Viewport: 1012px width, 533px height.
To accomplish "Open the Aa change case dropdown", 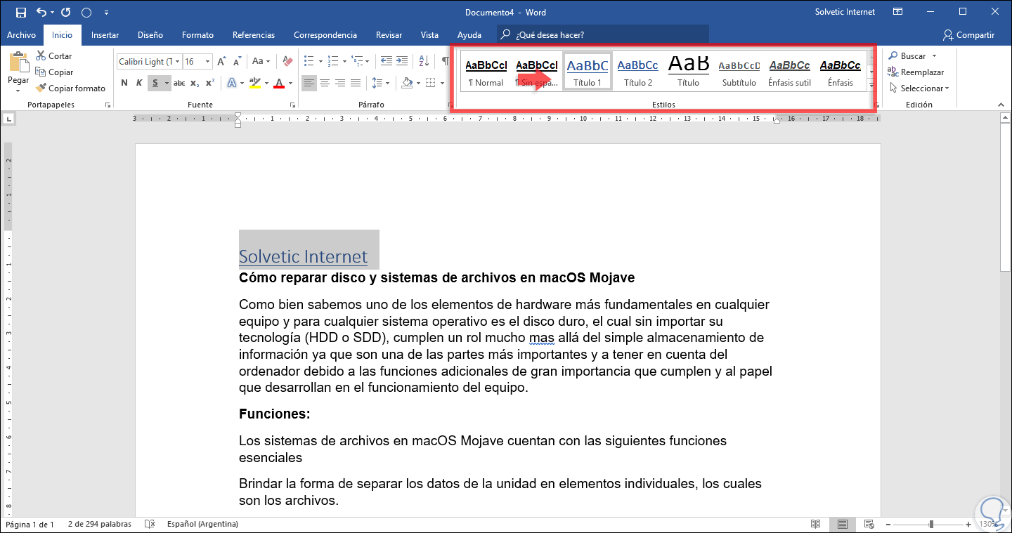I will [261, 62].
